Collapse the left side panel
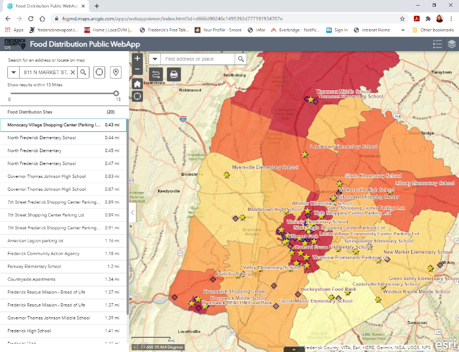The width and height of the screenshot is (459, 352). click(133, 212)
